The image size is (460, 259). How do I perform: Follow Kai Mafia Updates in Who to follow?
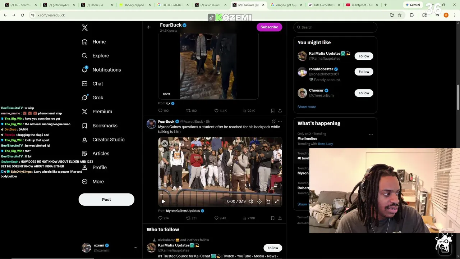(273, 248)
